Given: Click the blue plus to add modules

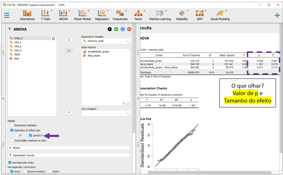Looking at the screenshot, I should pyautogui.click(x=277, y=15).
